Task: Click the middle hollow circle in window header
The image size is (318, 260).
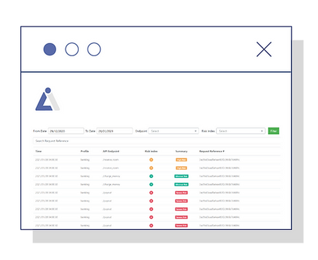Action: (72, 49)
